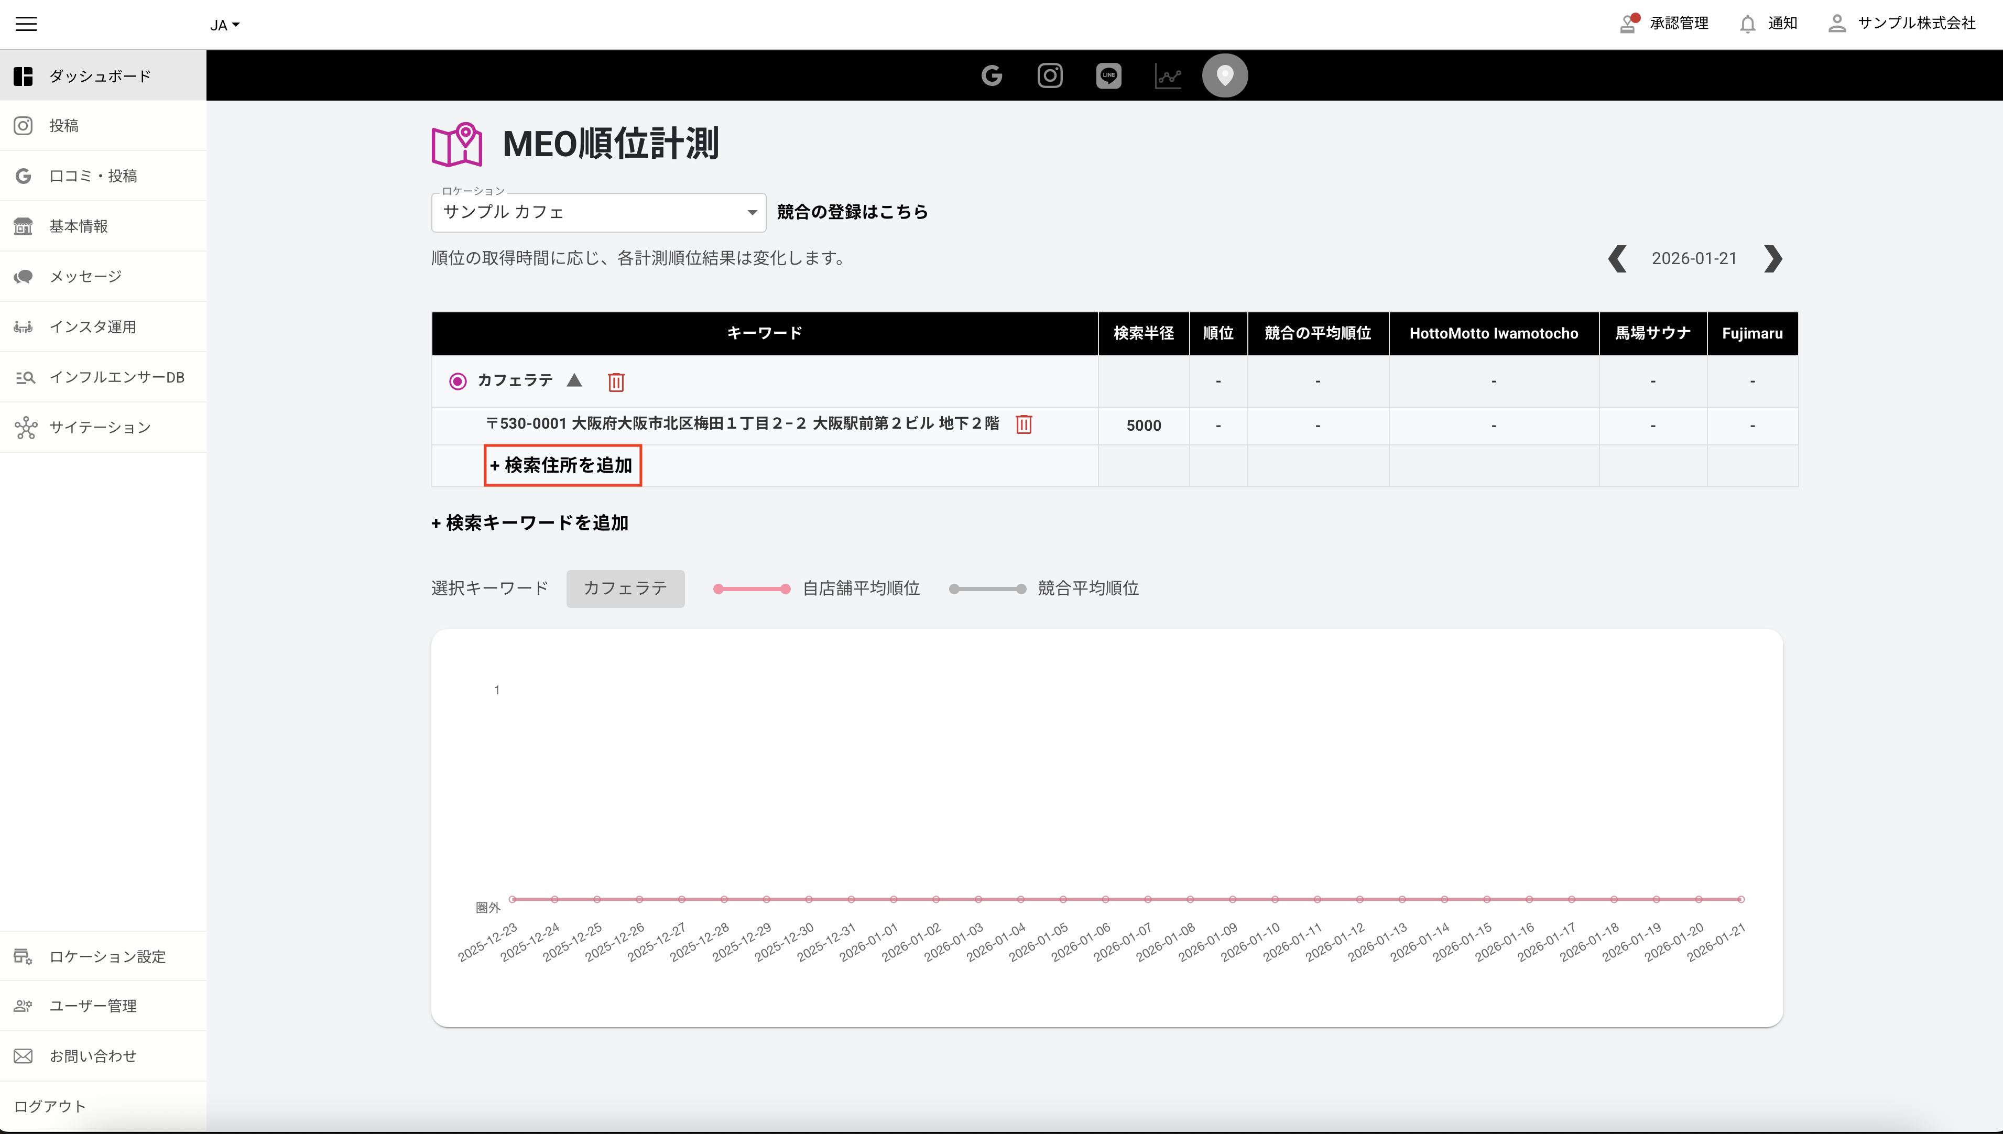Click the サイテーション network icon

pos(25,428)
